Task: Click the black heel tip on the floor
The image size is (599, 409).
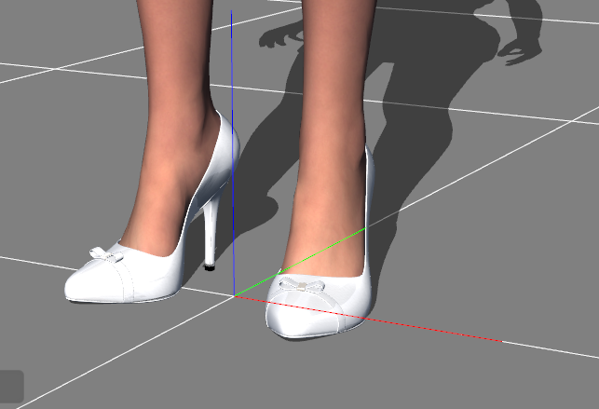Action: (x=210, y=266)
